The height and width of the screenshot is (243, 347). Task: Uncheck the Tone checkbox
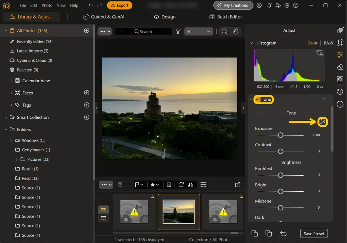click(258, 99)
